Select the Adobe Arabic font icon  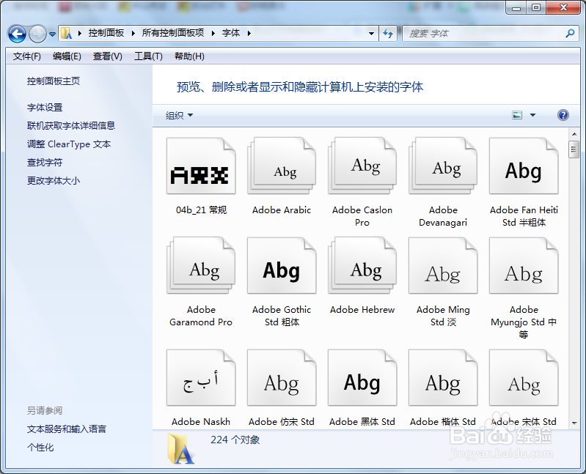(282, 166)
